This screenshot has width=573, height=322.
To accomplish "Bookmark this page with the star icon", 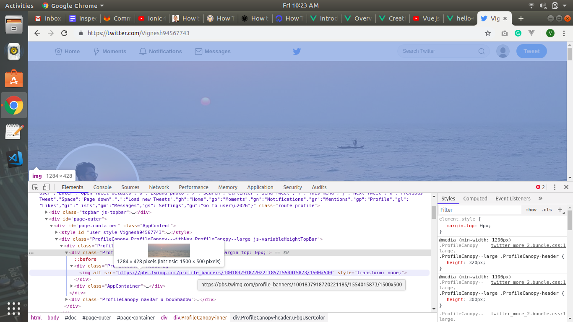I will (488, 33).
